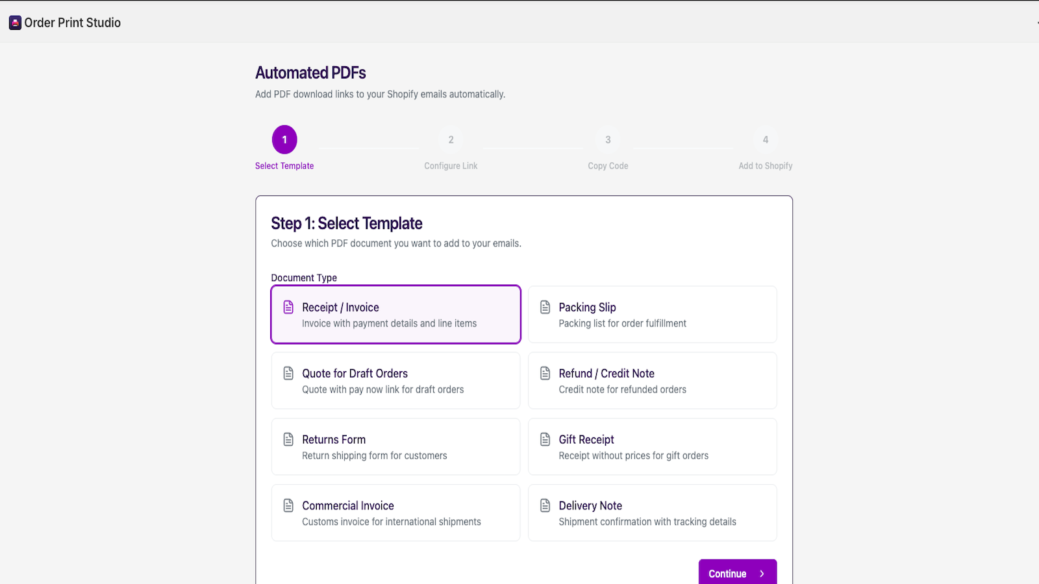Select the Gift Receipt template option
The width and height of the screenshot is (1039, 584).
click(x=652, y=446)
